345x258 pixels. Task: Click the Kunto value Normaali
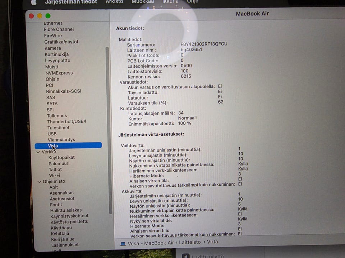(187, 118)
